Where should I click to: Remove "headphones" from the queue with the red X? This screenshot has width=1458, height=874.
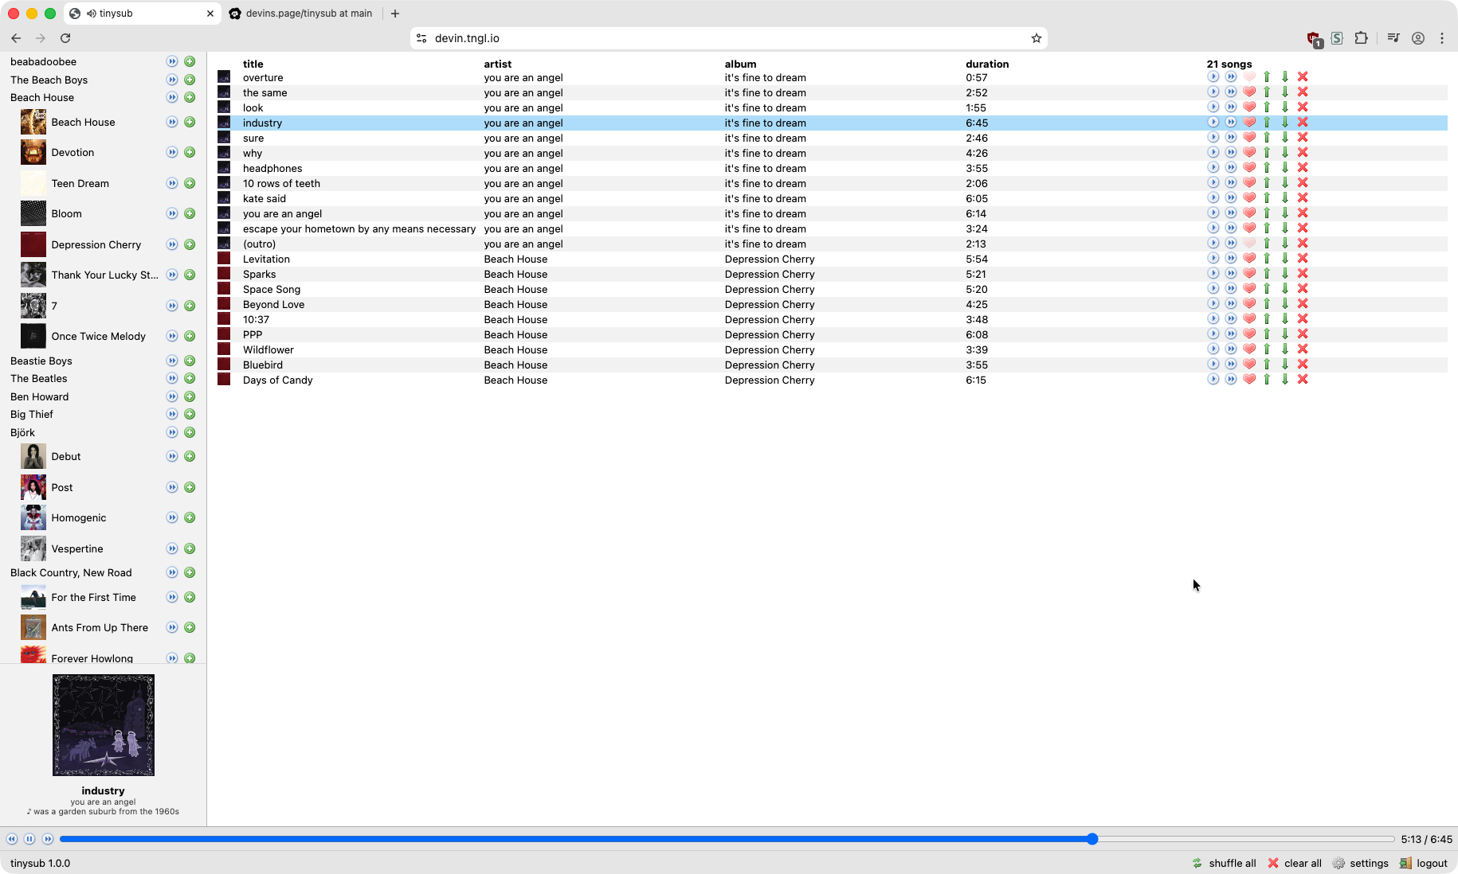click(1302, 167)
